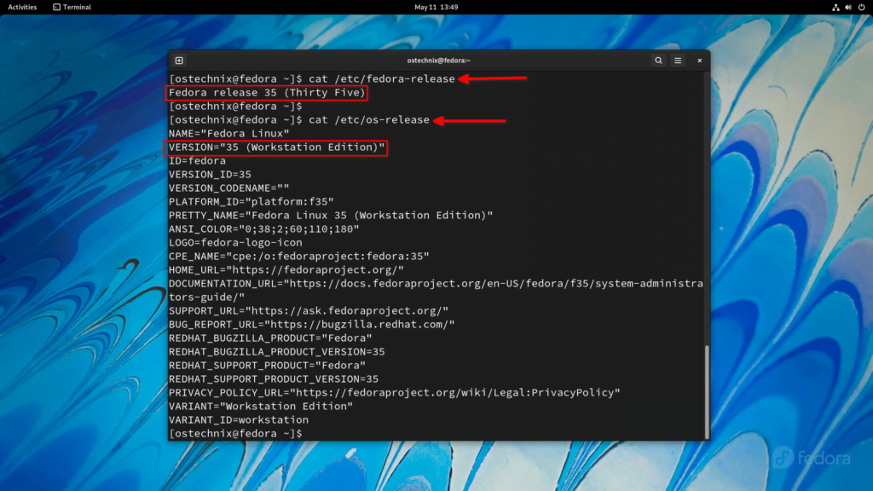Click the PLATFORM_ID line
This screenshot has height=491, width=873.
tap(251, 201)
